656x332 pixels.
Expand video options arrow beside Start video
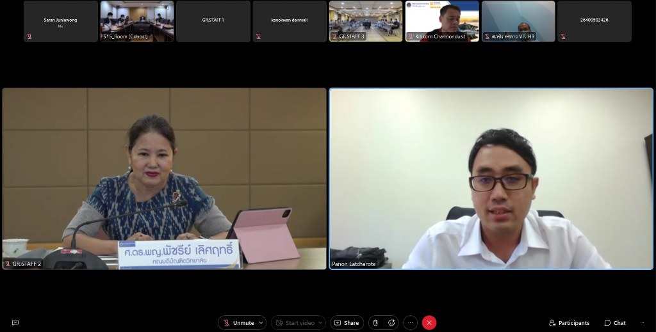point(320,323)
